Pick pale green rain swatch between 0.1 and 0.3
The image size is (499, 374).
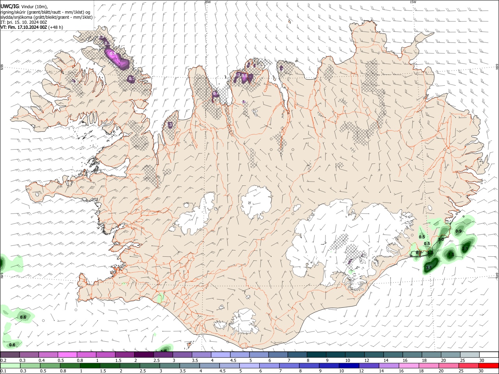[10, 365]
